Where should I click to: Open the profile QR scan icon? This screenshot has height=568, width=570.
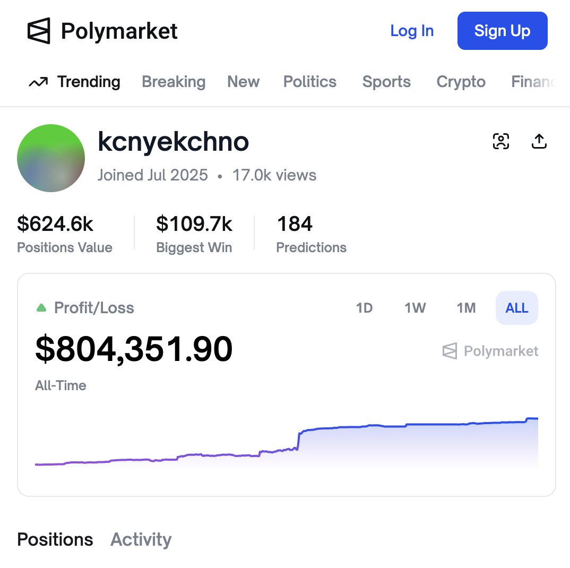[x=500, y=141]
